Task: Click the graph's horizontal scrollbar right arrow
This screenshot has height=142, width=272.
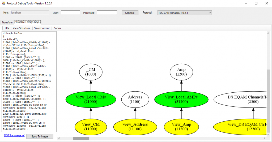Action: (x=265, y=138)
